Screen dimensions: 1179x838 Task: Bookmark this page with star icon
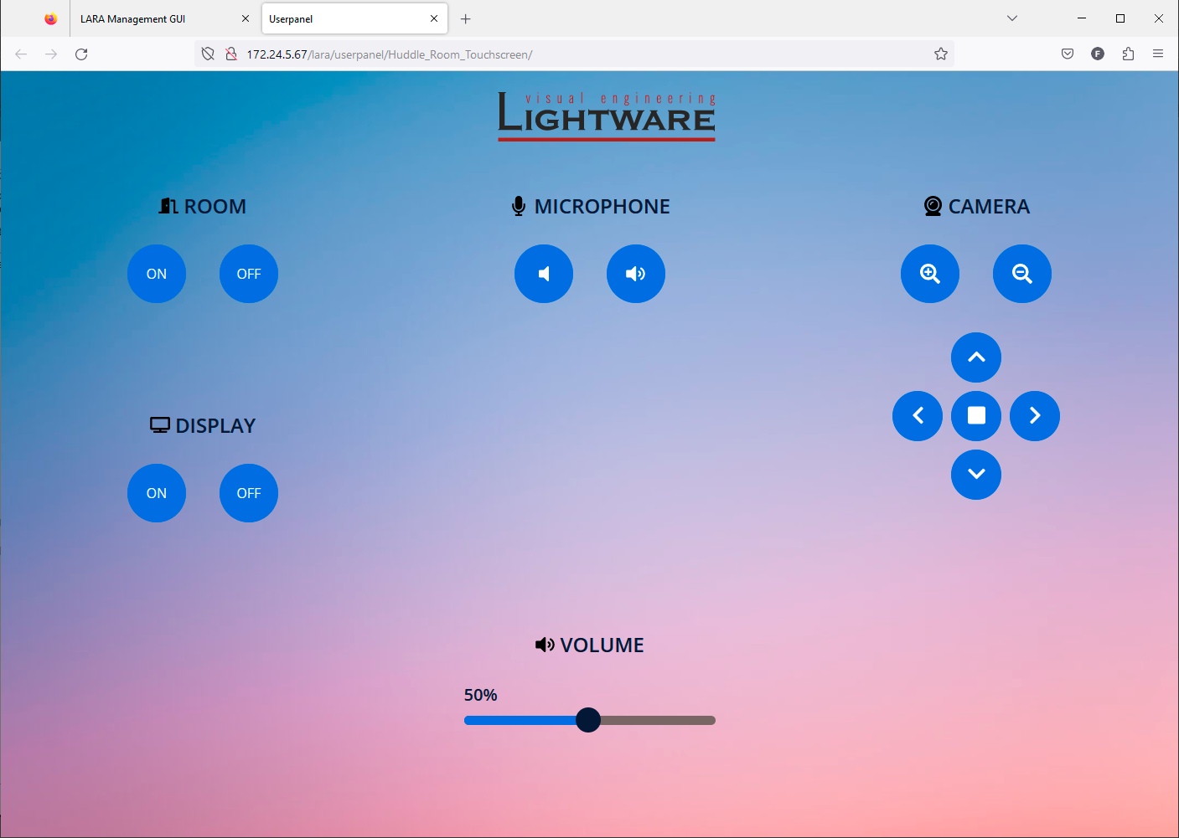(941, 54)
